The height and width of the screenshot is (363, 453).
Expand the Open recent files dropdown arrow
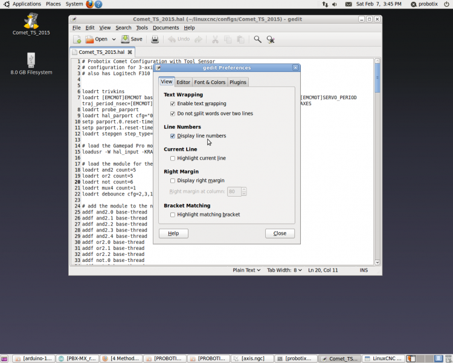coord(113,39)
